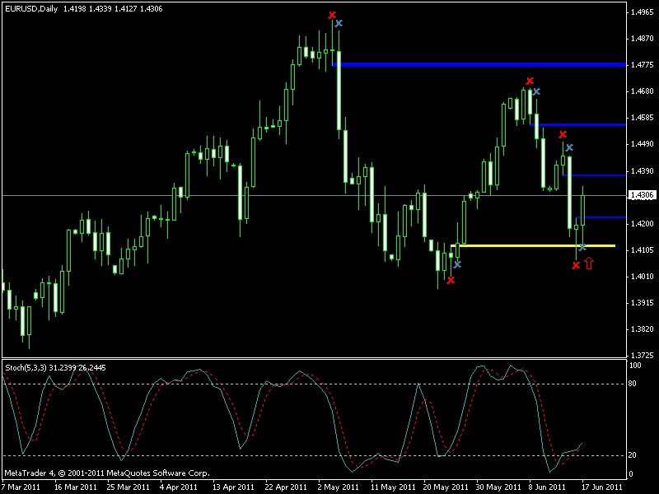Click the 80 level on the stochastic scale
This screenshot has width=659, height=494.
(633, 384)
